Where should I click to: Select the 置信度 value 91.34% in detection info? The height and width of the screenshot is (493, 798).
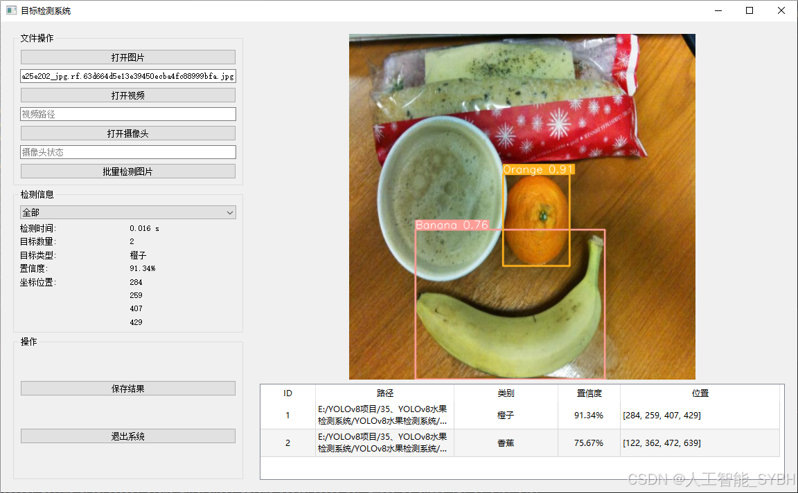point(143,268)
